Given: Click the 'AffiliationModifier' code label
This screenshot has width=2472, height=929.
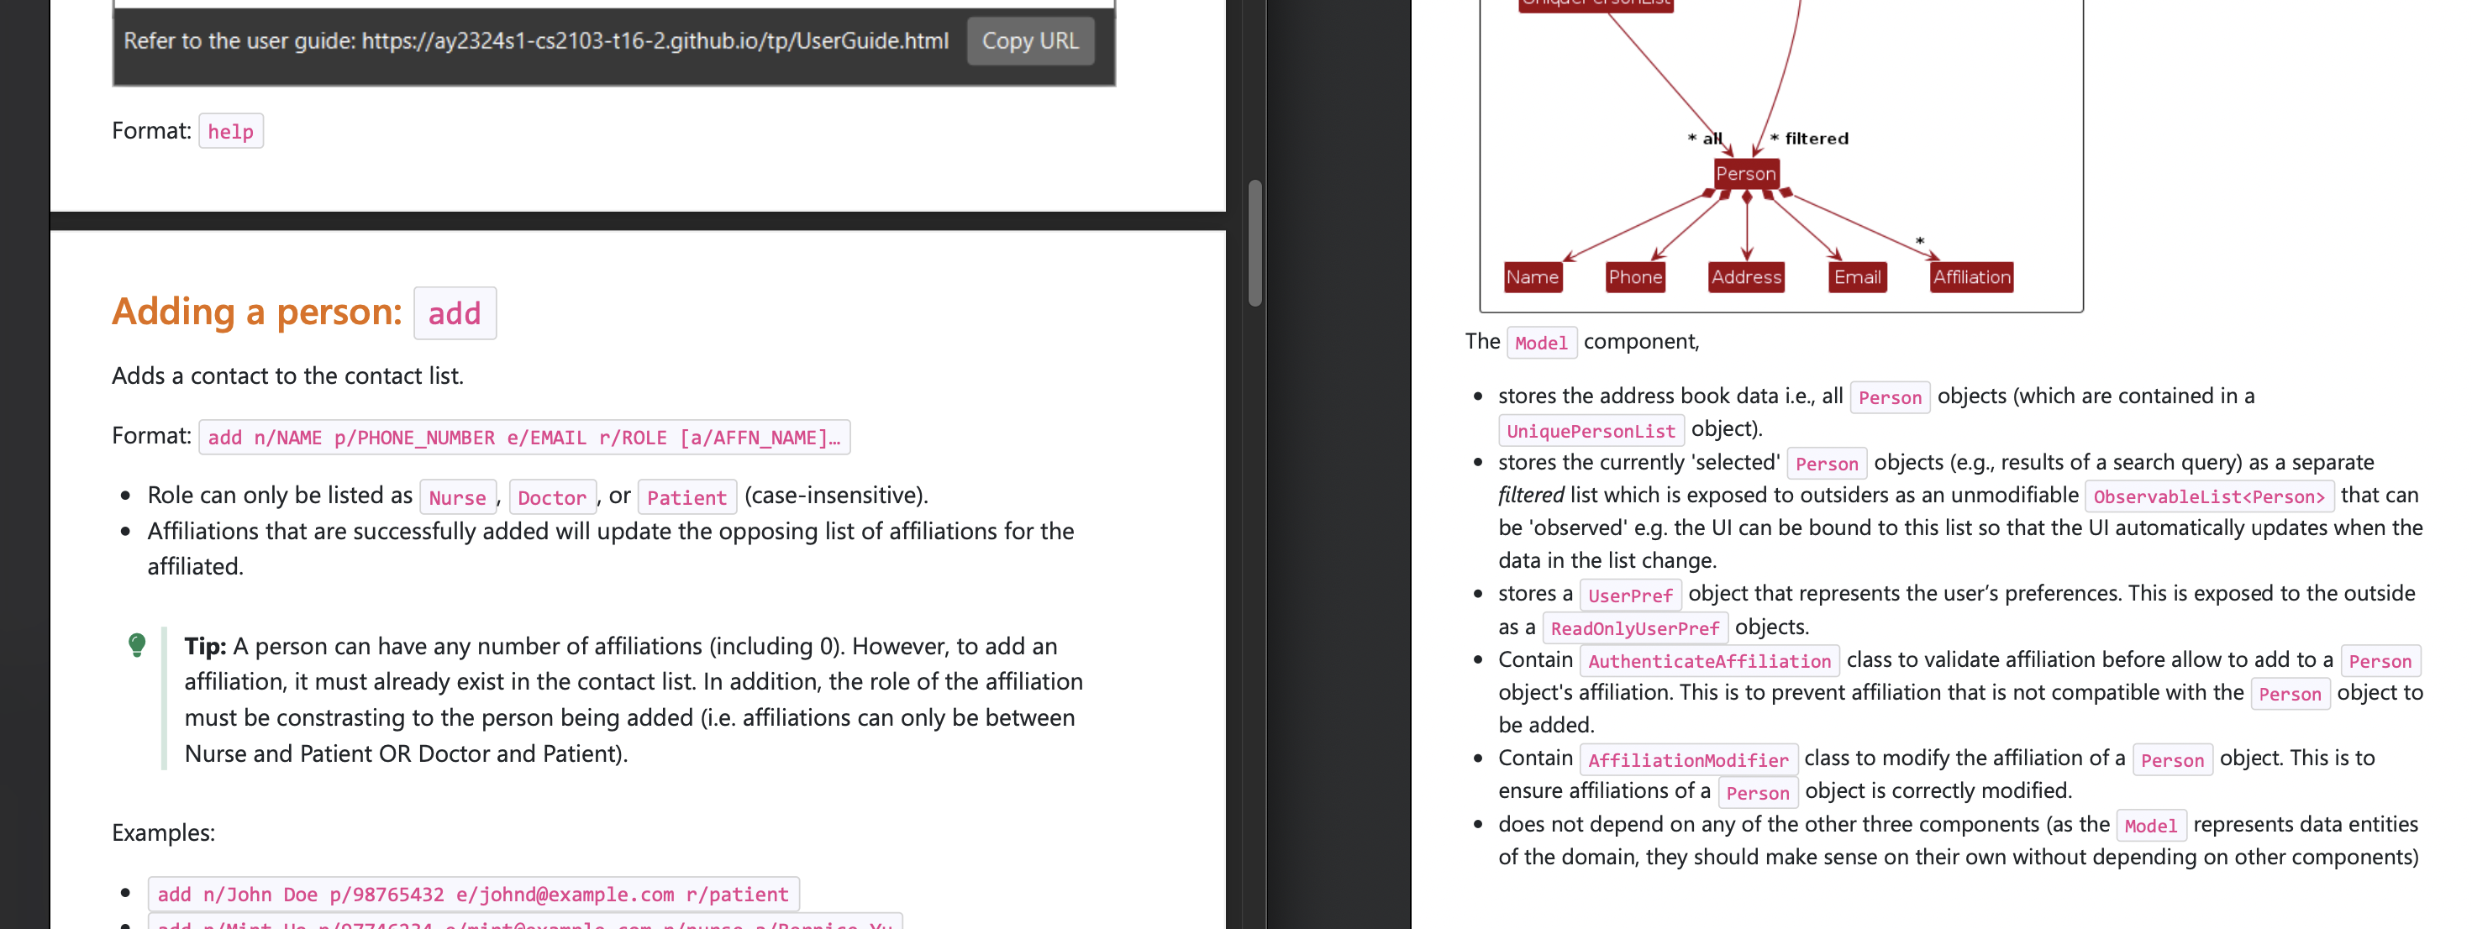Looking at the screenshot, I should click(1687, 760).
